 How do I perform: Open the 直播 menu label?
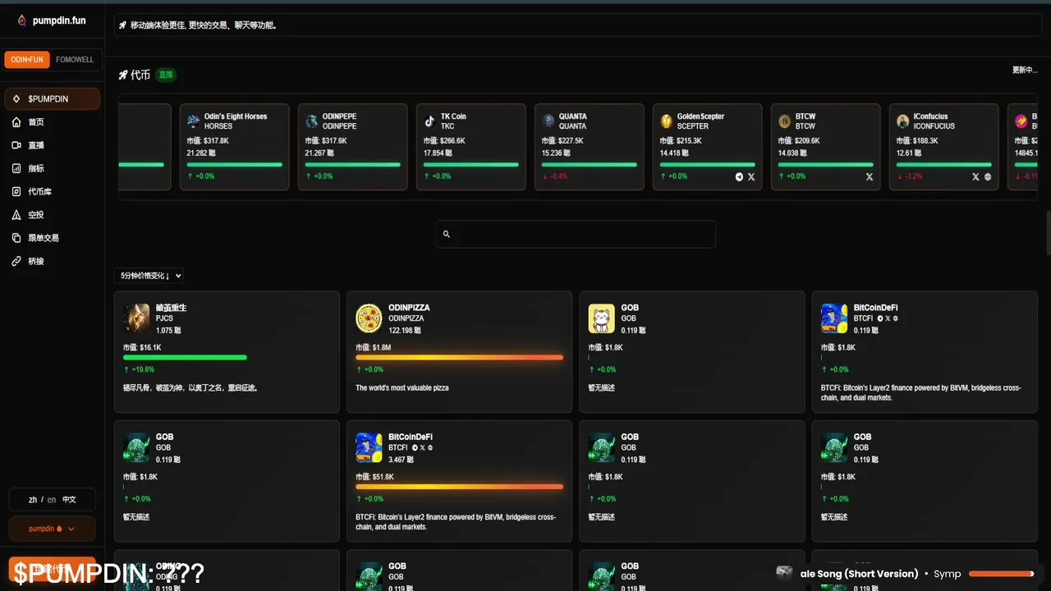click(36, 145)
